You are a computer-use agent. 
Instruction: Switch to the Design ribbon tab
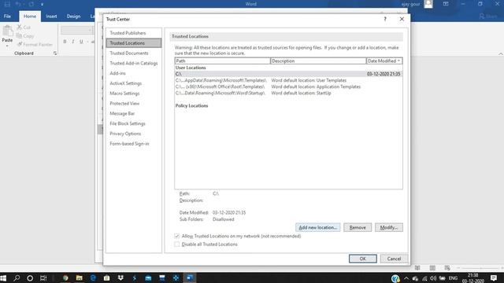[x=73, y=16]
